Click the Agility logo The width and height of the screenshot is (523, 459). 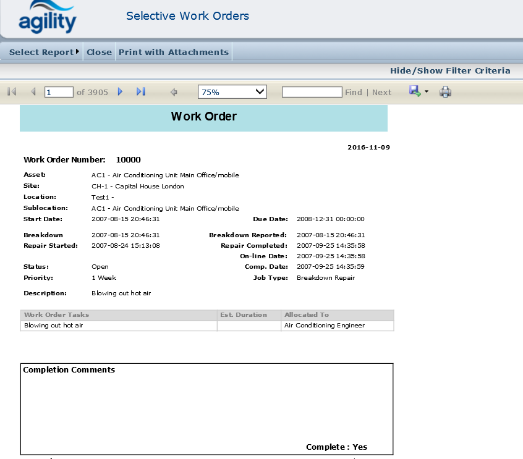[x=47, y=17]
